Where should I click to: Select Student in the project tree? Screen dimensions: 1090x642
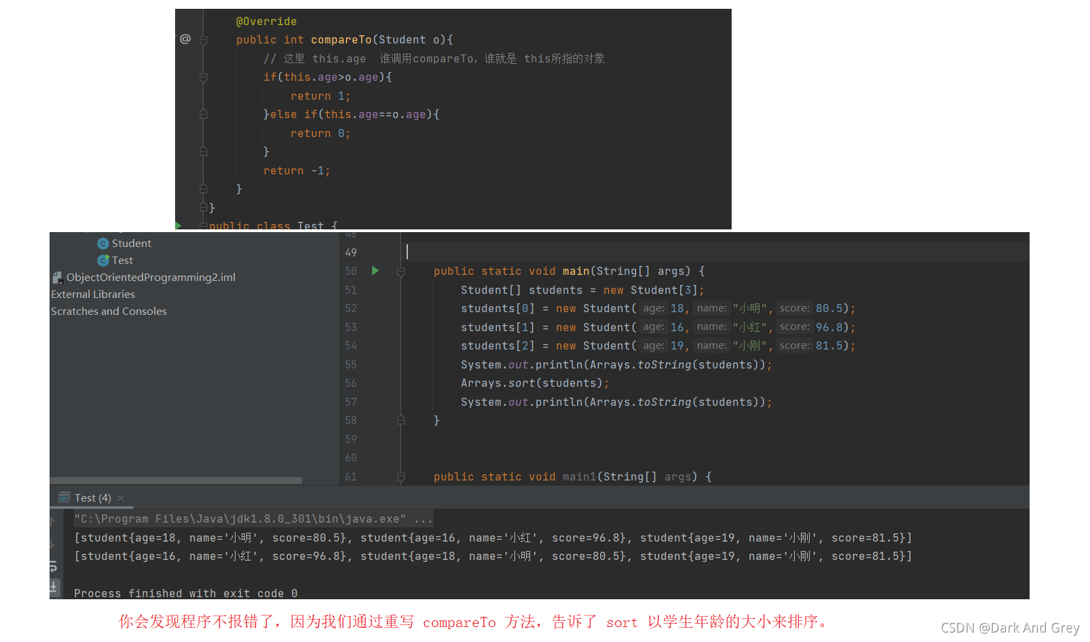pos(132,244)
